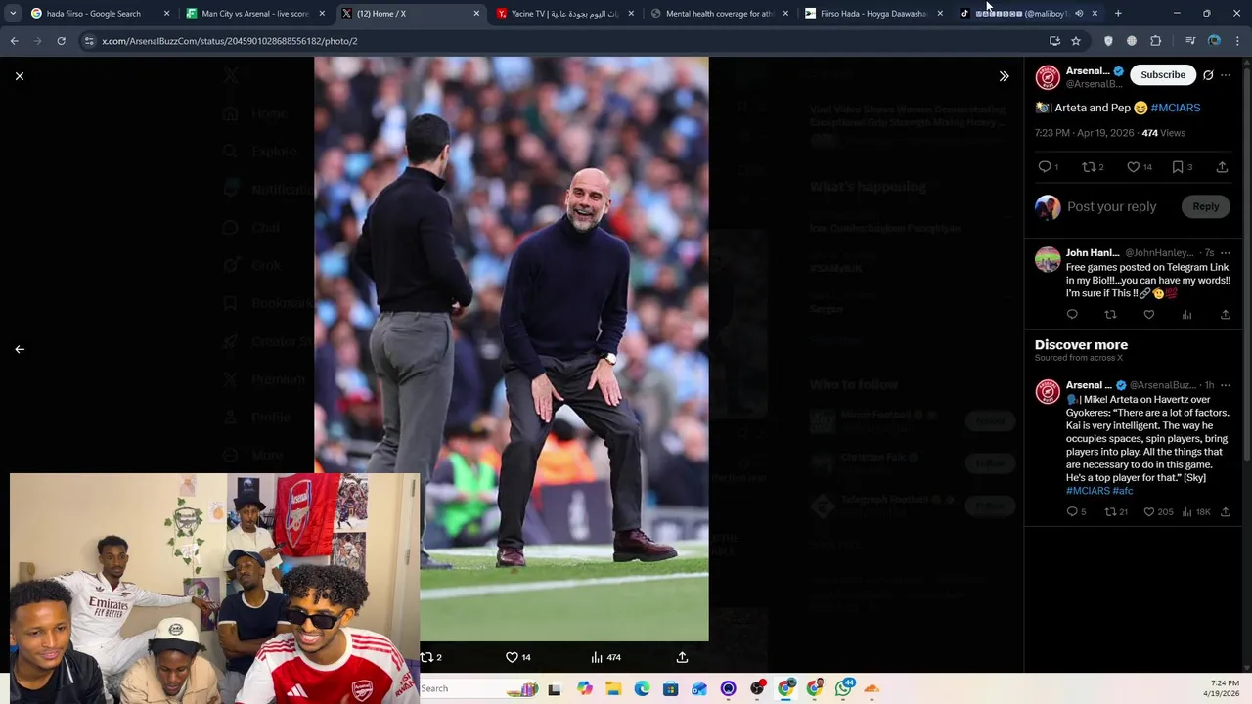Reply to the Havertz over Gyokeres post
The height and width of the screenshot is (704, 1252).
(x=1072, y=512)
